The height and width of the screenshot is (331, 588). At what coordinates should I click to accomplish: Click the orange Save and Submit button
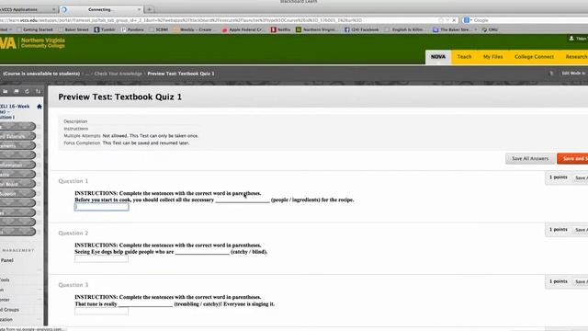(572, 159)
